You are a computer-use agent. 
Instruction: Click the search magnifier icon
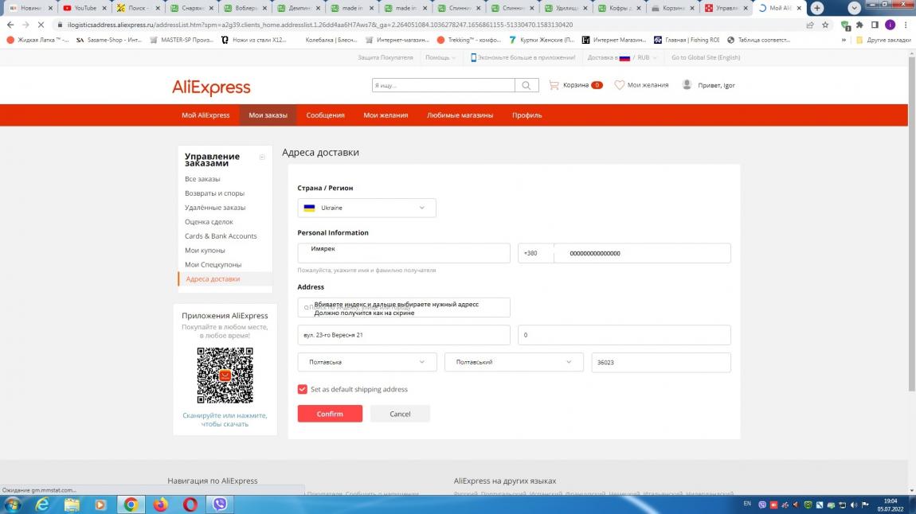pyautogui.click(x=527, y=85)
